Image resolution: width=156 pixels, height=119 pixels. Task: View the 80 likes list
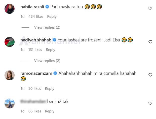[x=35, y=89]
